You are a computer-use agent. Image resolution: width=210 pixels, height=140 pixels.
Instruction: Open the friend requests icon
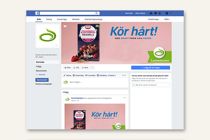click(x=151, y=13)
